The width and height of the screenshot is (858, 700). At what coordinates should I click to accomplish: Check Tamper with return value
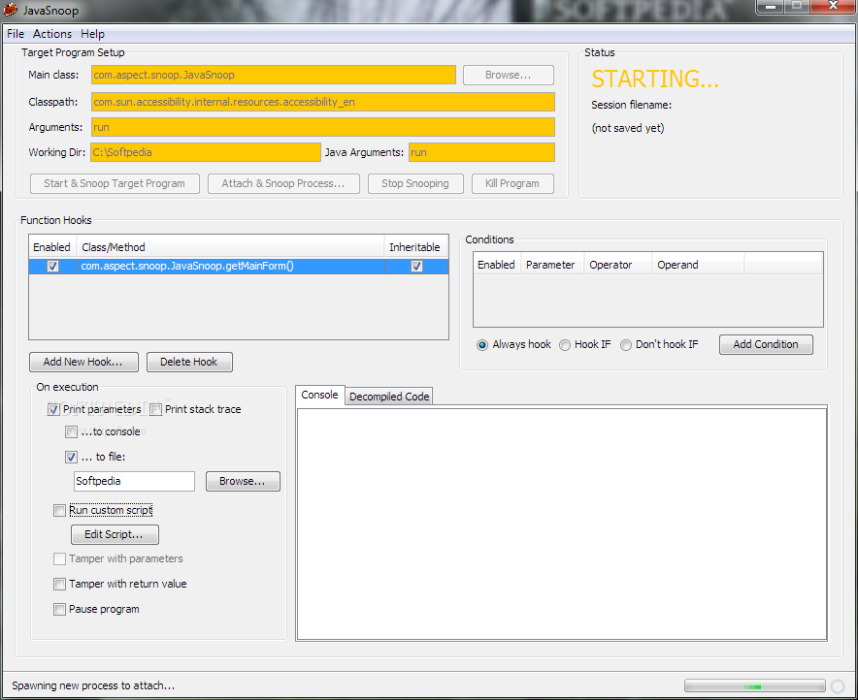59,585
